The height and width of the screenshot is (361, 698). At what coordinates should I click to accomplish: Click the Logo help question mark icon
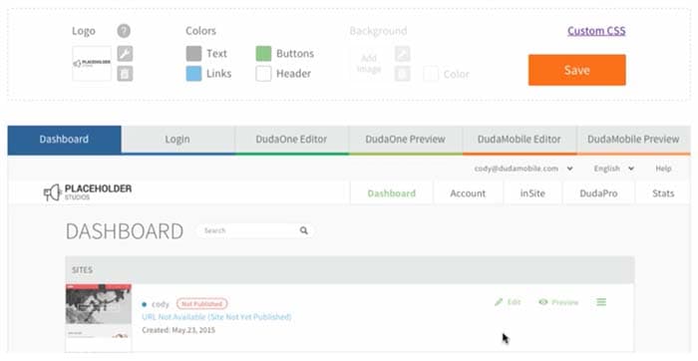[124, 31]
